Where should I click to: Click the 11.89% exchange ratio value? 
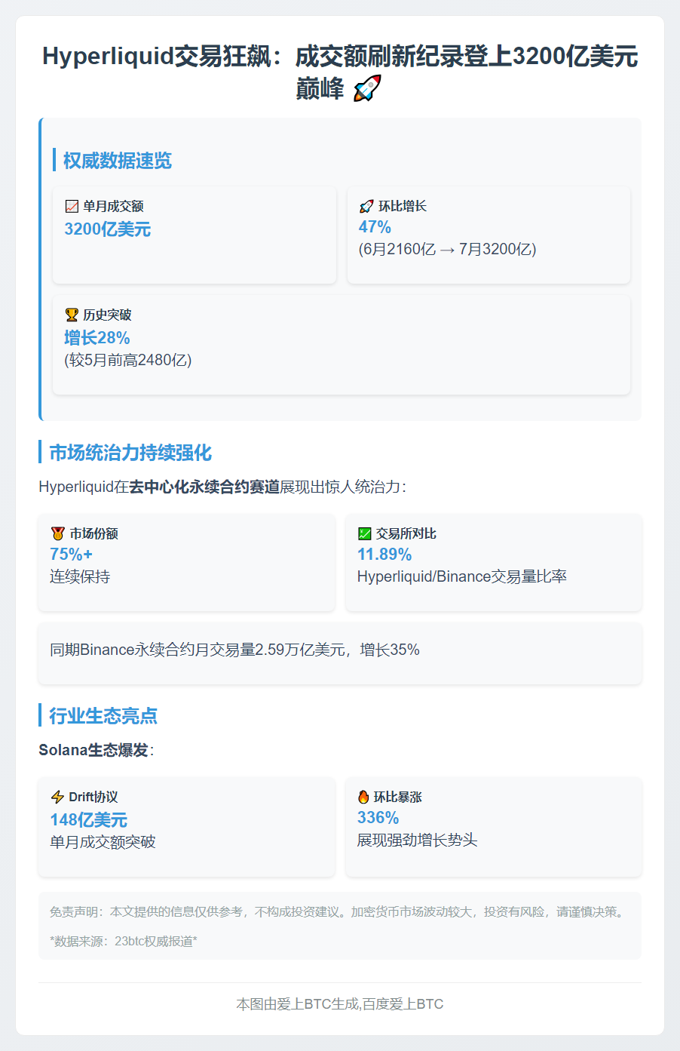tap(384, 555)
